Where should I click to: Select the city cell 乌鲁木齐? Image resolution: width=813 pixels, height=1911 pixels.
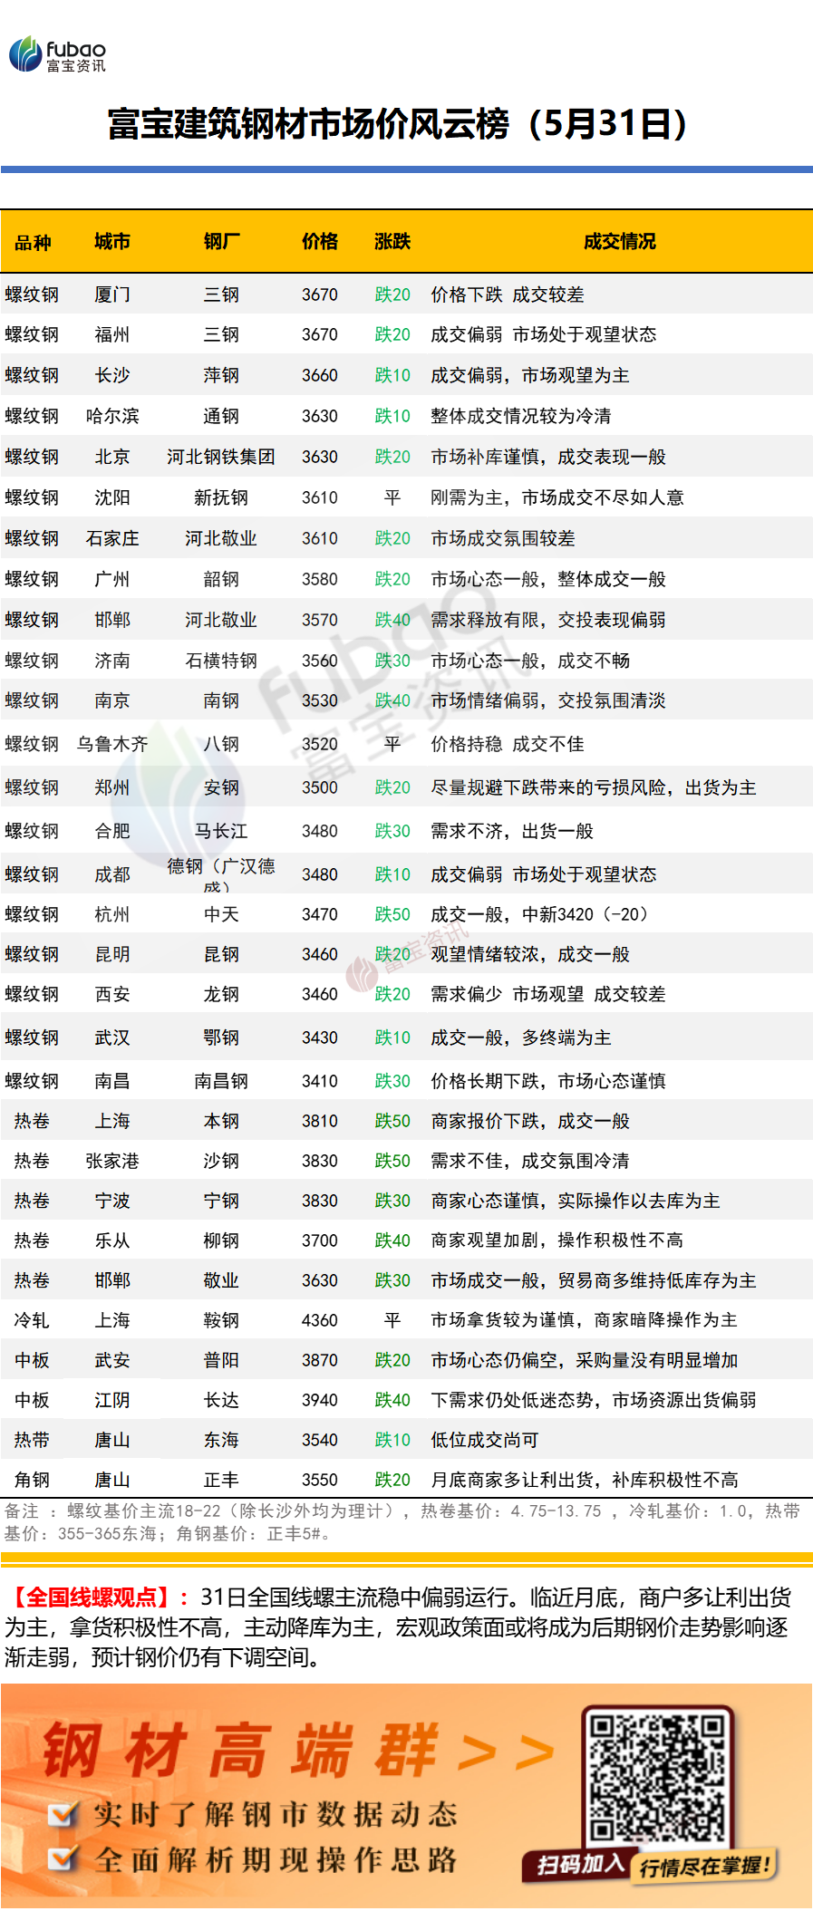click(x=112, y=744)
